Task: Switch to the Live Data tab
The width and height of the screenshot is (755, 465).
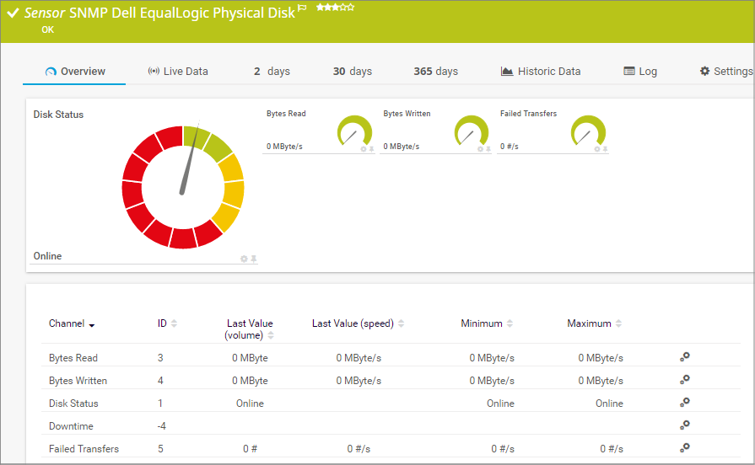Action: pos(178,72)
